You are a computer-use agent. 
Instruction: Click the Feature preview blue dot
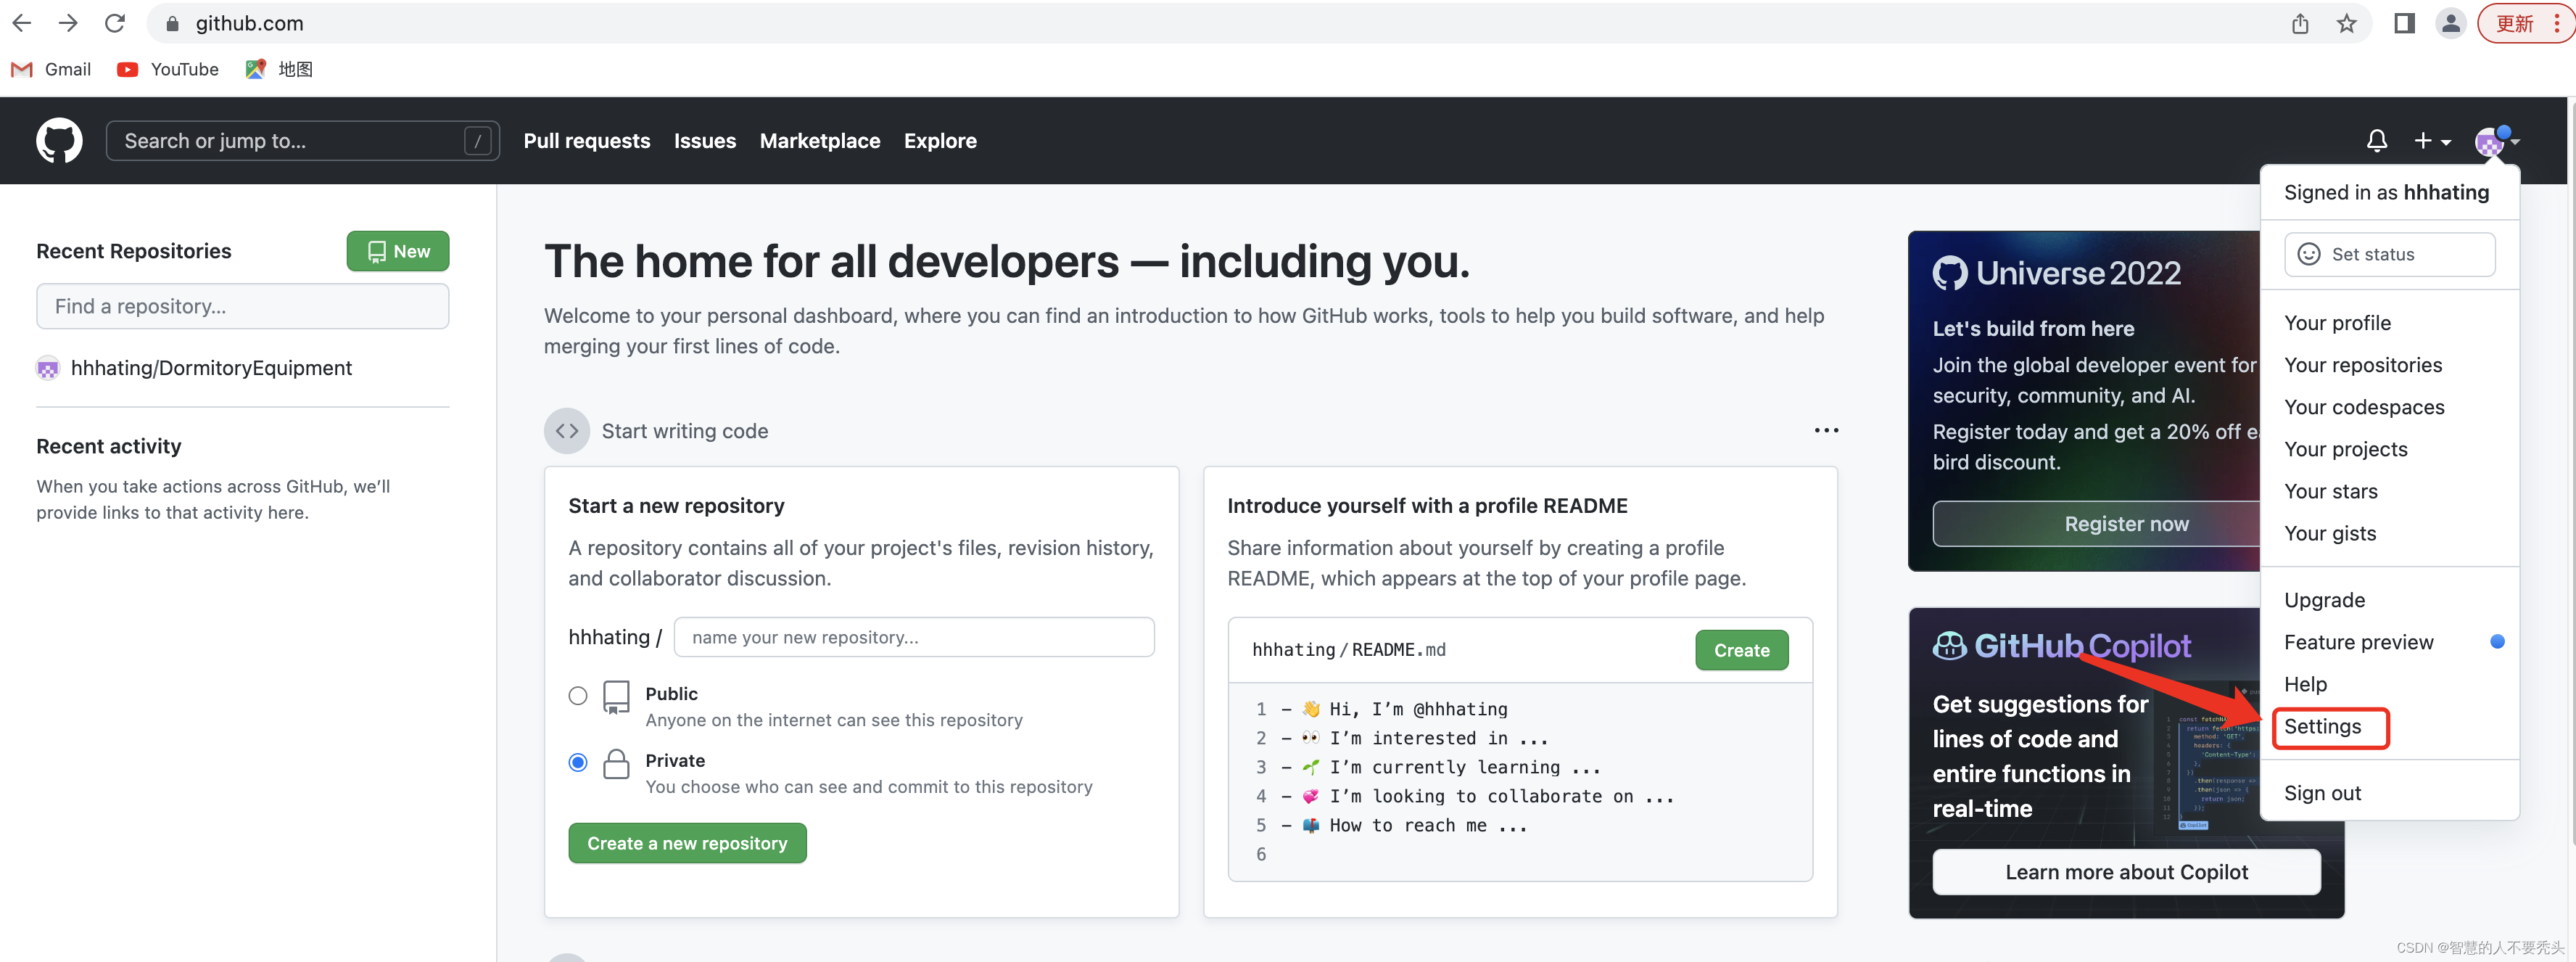coord(2496,642)
